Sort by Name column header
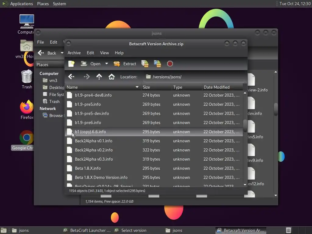 point(103,87)
